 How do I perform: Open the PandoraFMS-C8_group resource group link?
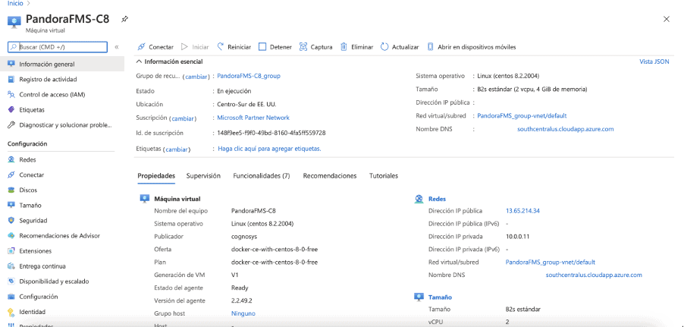pyautogui.click(x=249, y=76)
